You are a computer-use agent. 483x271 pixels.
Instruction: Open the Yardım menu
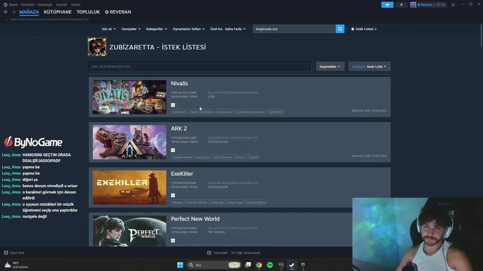(x=75, y=5)
